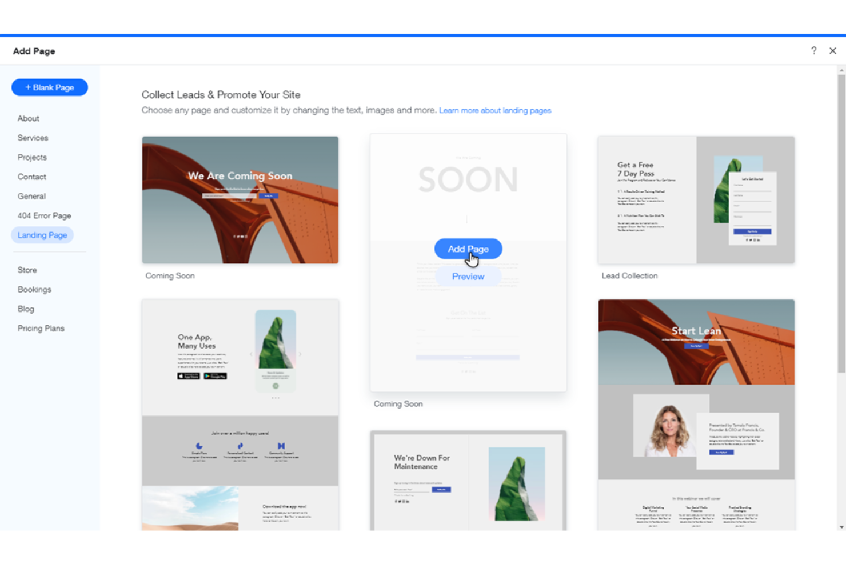Open the Projects page category
The width and height of the screenshot is (846, 564).
(32, 157)
